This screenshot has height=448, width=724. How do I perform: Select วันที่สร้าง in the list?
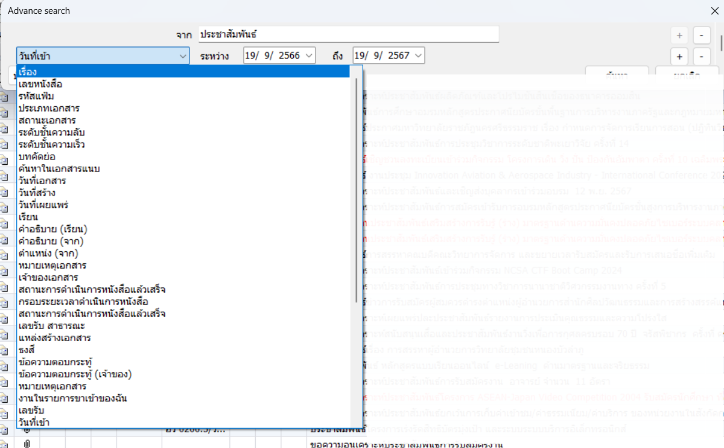pos(183,193)
